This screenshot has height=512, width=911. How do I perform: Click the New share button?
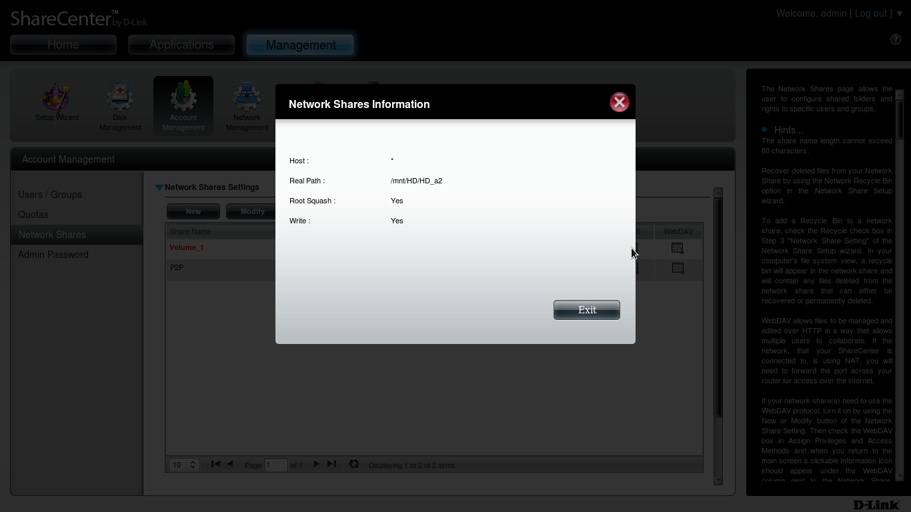(x=193, y=211)
